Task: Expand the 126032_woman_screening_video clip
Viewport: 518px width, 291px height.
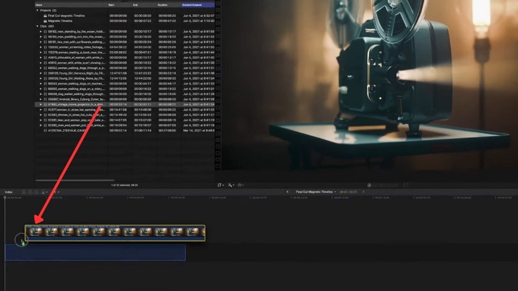Action: (x=41, y=47)
